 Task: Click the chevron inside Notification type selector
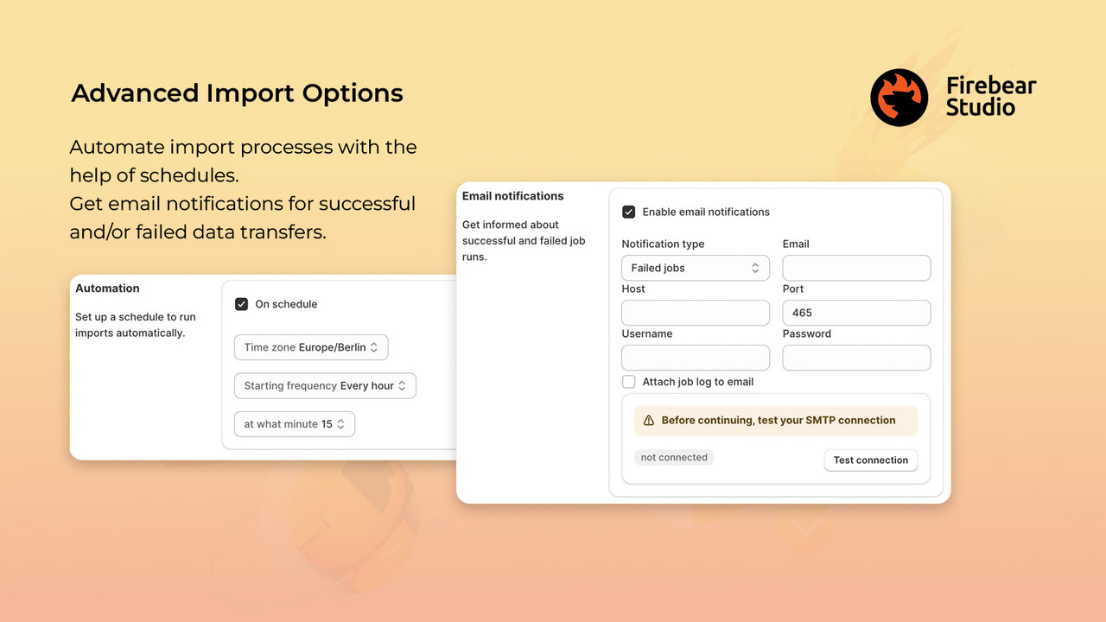click(757, 268)
